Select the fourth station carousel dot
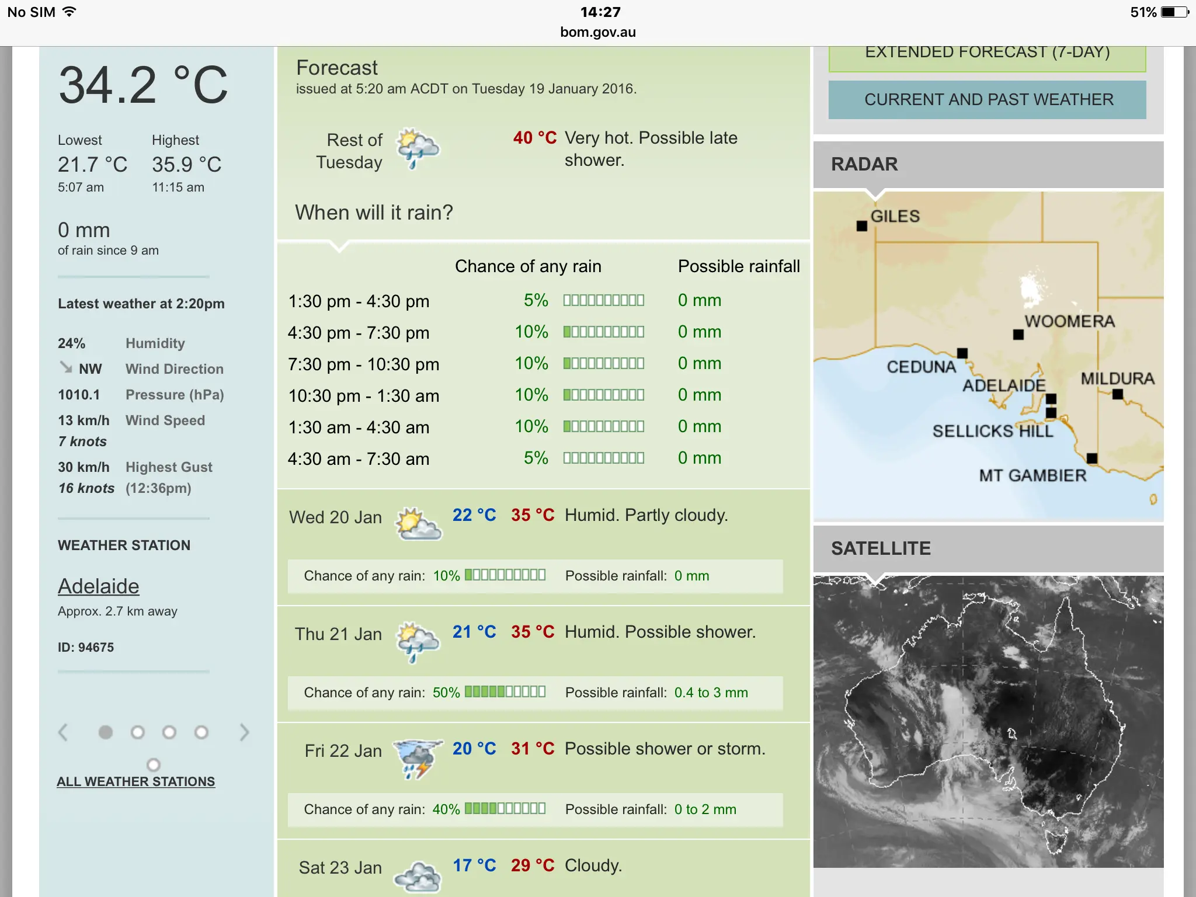This screenshot has width=1196, height=897. [201, 732]
